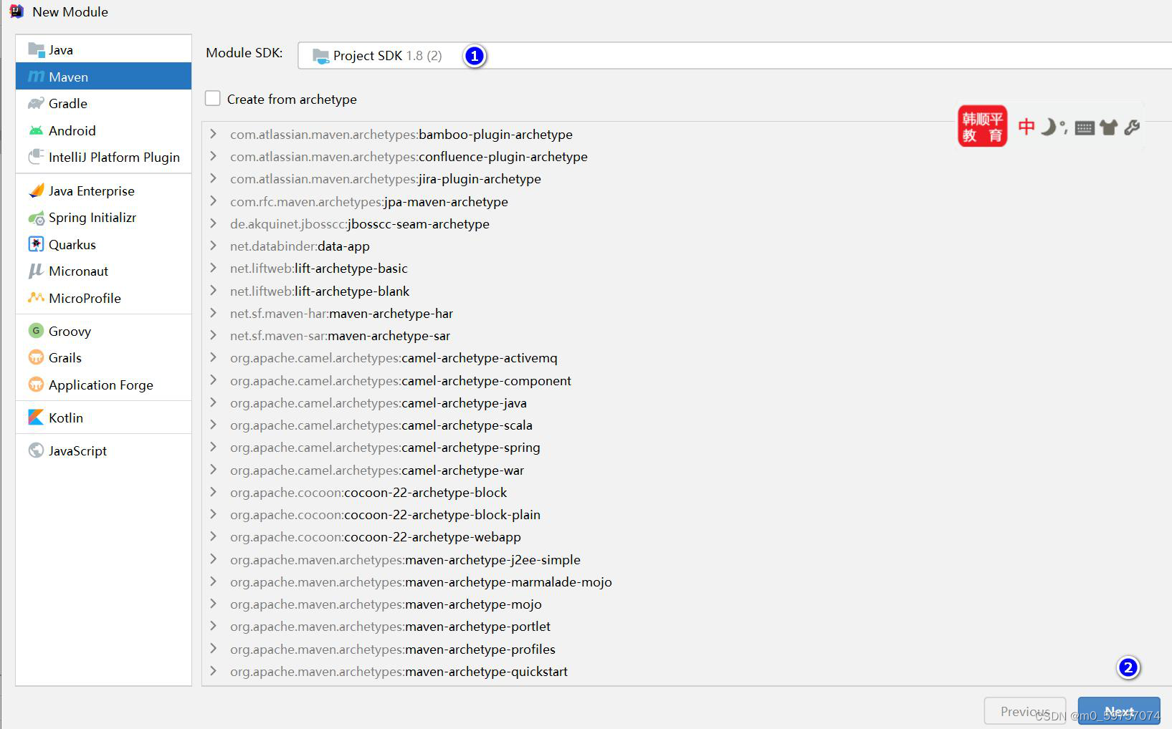Click the JavaScript globe icon

36,450
